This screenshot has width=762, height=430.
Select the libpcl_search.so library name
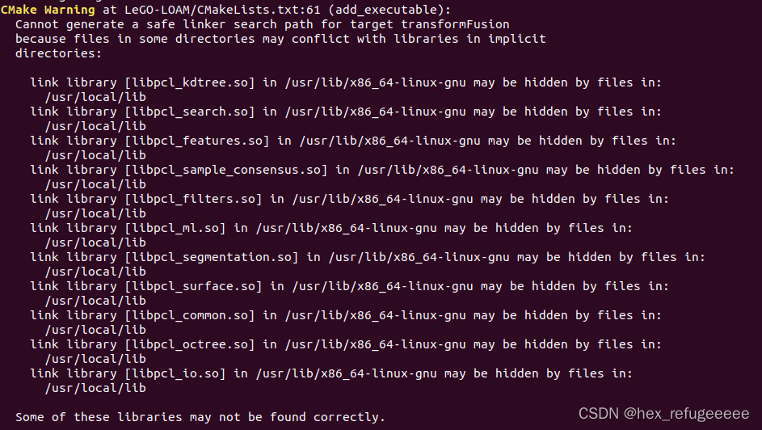tap(190, 112)
